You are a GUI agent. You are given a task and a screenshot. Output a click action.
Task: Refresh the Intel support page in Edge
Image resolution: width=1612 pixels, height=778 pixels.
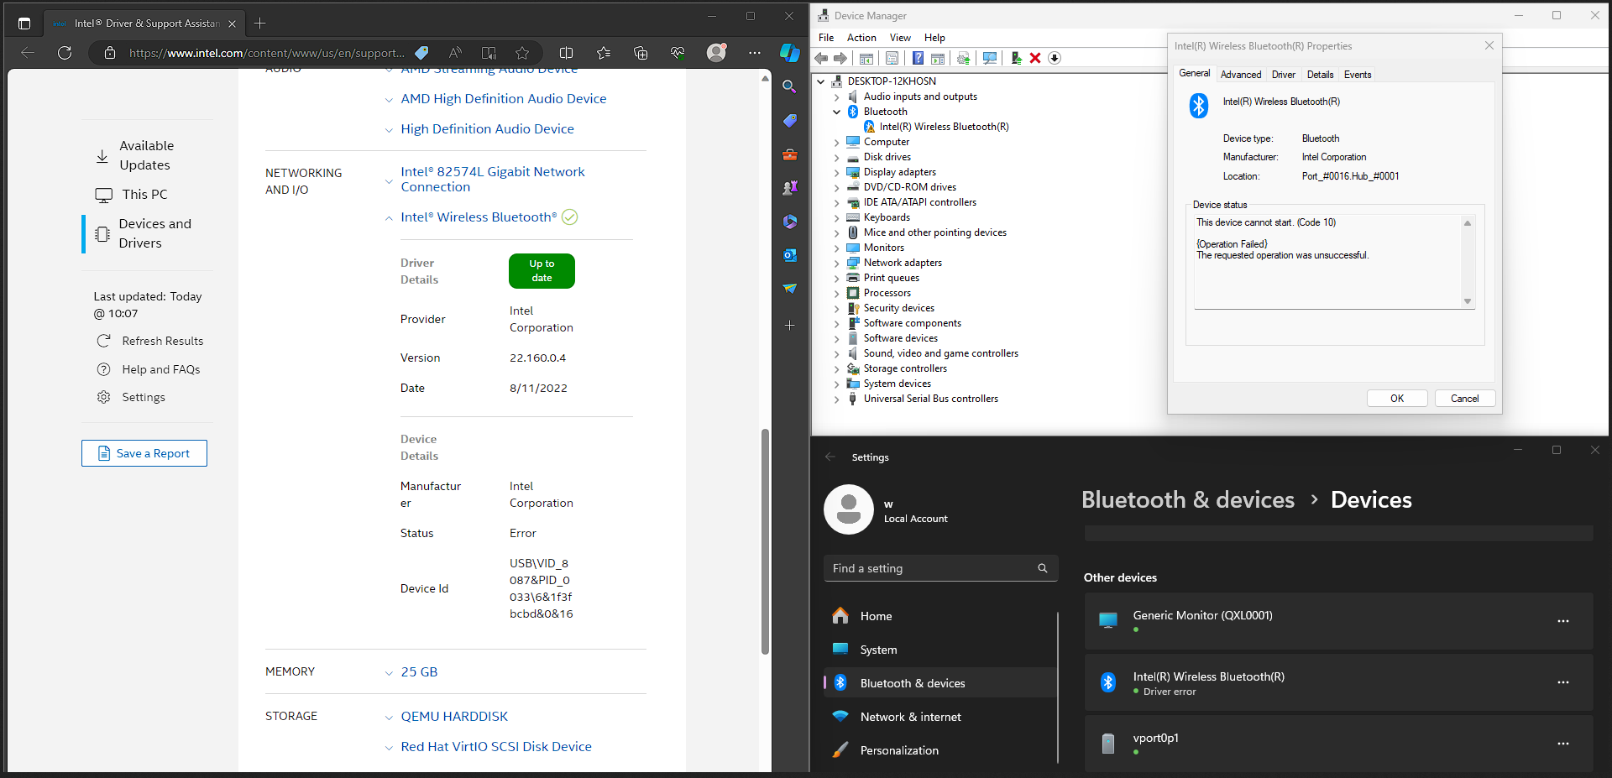pyautogui.click(x=65, y=53)
